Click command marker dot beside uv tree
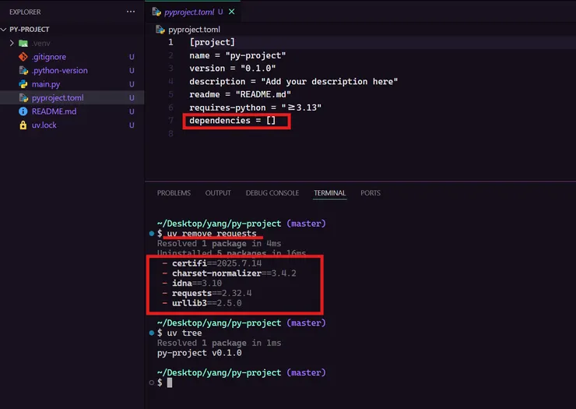Screen dimensions: 576x409 151,333
